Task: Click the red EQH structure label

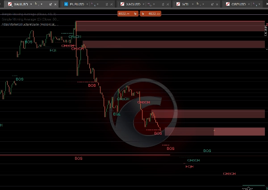Action: click(189, 166)
